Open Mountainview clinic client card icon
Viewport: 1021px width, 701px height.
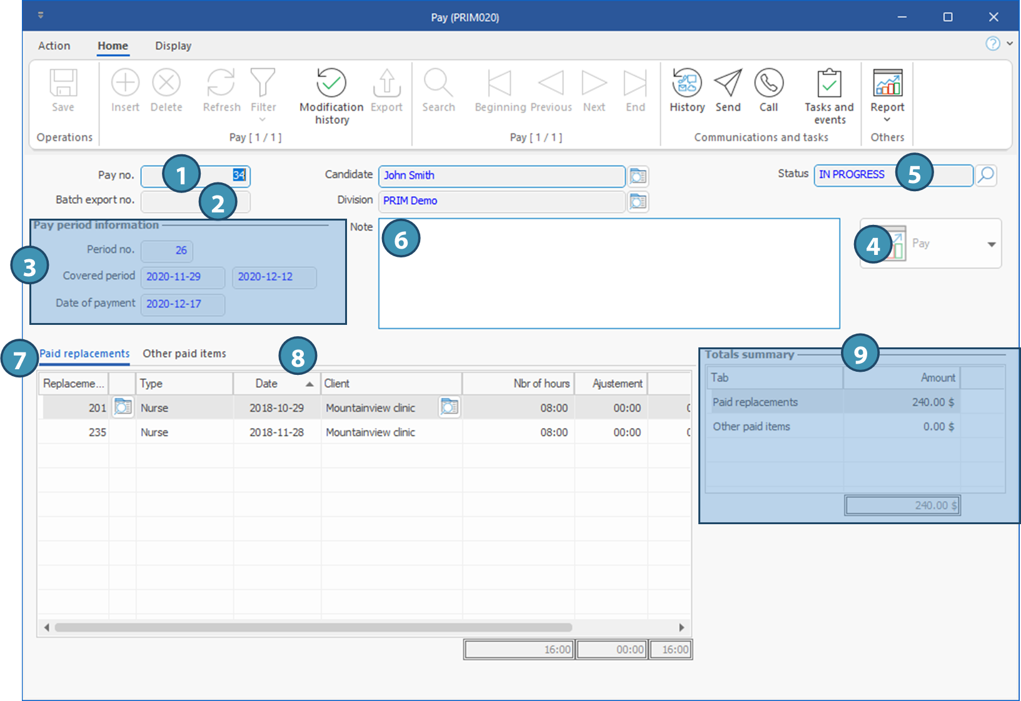click(449, 407)
